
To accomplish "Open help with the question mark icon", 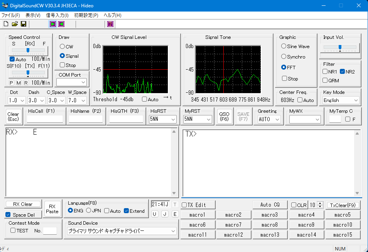I will (110, 24).
